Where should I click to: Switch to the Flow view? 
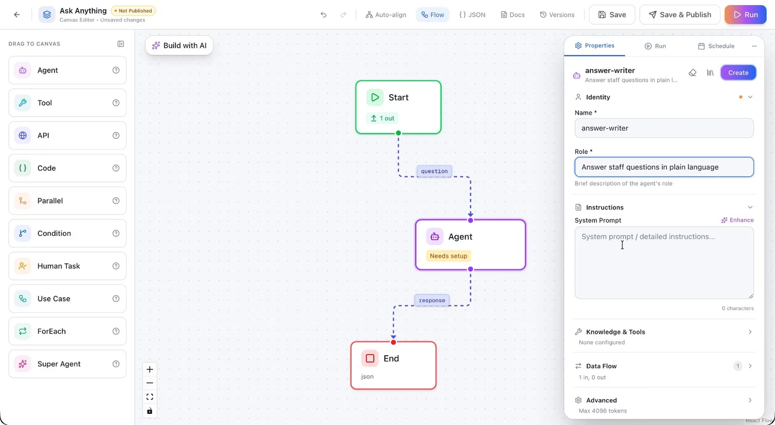click(433, 15)
